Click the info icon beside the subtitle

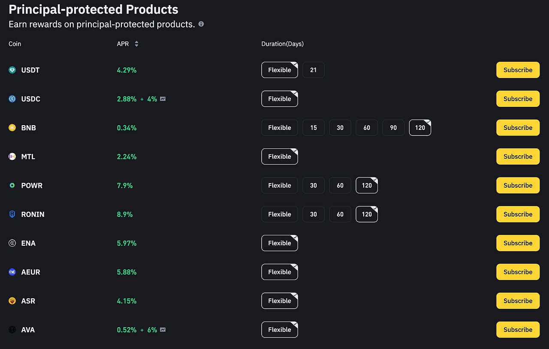(x=201, y=24)
